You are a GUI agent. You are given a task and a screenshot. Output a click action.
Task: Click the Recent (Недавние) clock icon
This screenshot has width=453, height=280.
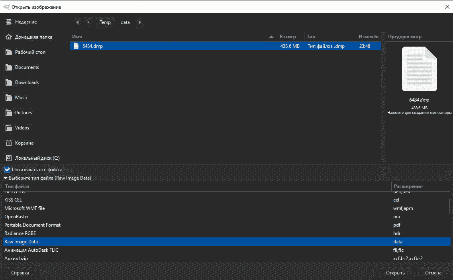coord(8,22)
